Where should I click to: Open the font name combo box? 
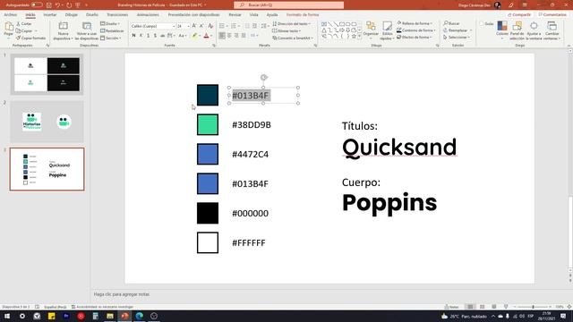pos(153,26)
